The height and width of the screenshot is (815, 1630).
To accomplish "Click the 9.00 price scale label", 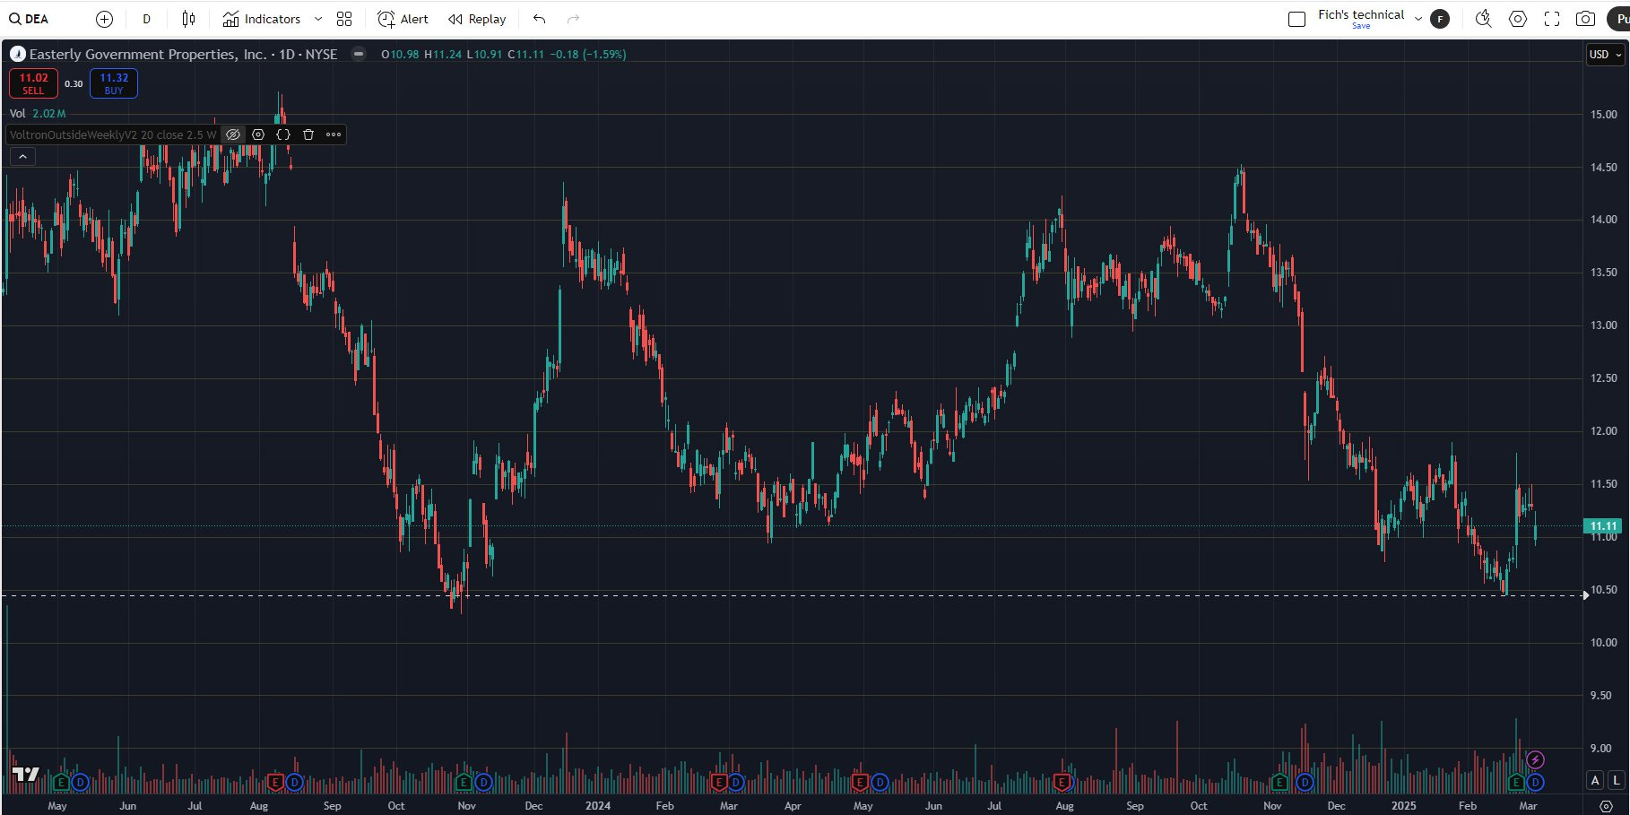I will 1603,749.
